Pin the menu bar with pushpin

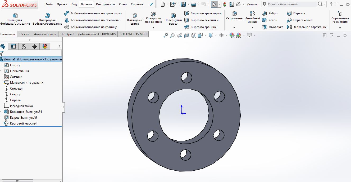(151, 4)
